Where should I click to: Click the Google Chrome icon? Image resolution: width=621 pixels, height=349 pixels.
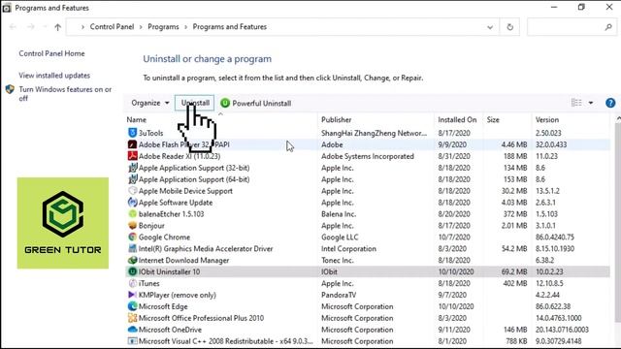click(132, 237)
